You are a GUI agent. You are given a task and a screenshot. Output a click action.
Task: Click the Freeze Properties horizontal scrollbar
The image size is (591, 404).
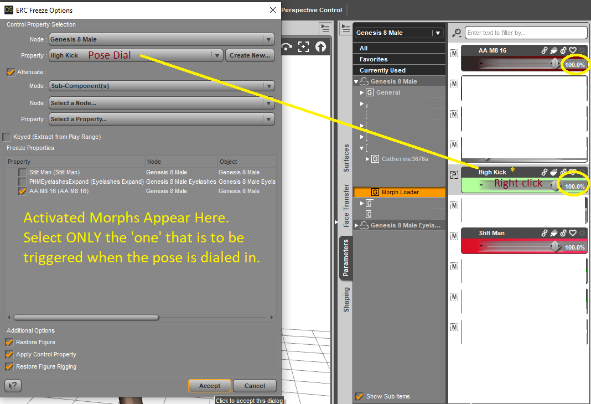[x=86, y=317]
